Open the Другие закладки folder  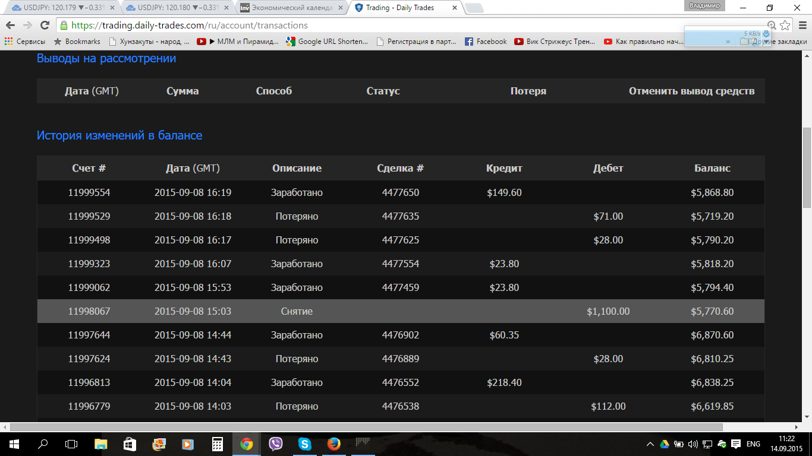[773, 42]
